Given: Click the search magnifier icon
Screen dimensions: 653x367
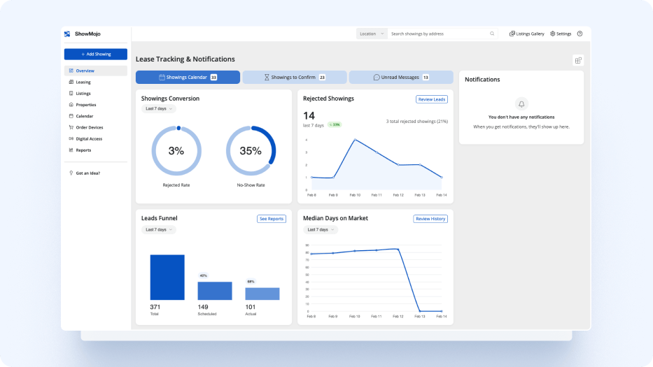Looking at the screenshot, I should 492,34.
